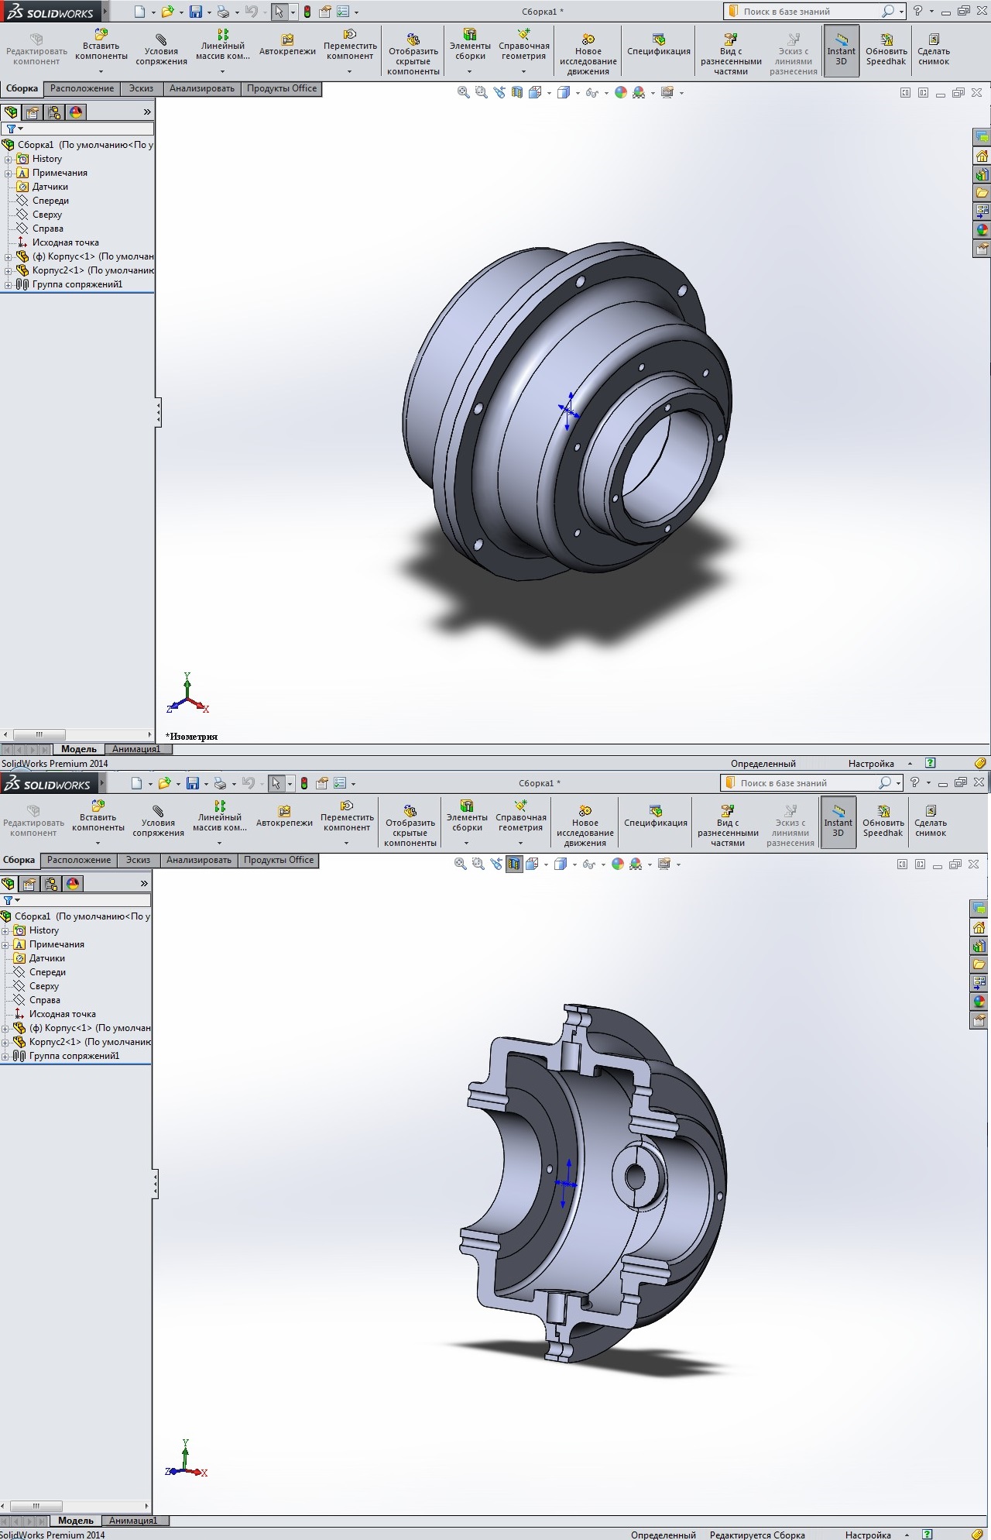Image resolution: width=991 pixels, height=1540 pixels.
Task: Click Автокрепежи icon in top window
Action: click(x=287, y=40)
